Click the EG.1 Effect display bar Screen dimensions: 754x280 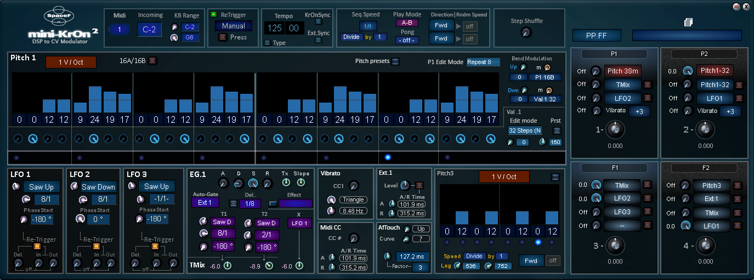click(x=296, y=203)
